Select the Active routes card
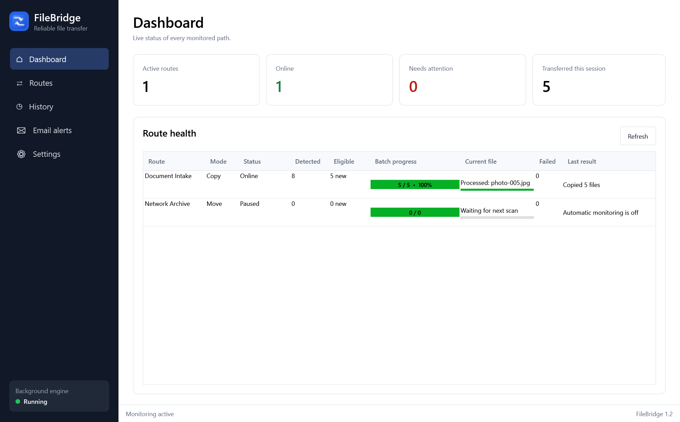The height and width of the screenshot is (422, 680). click(196, 80)
